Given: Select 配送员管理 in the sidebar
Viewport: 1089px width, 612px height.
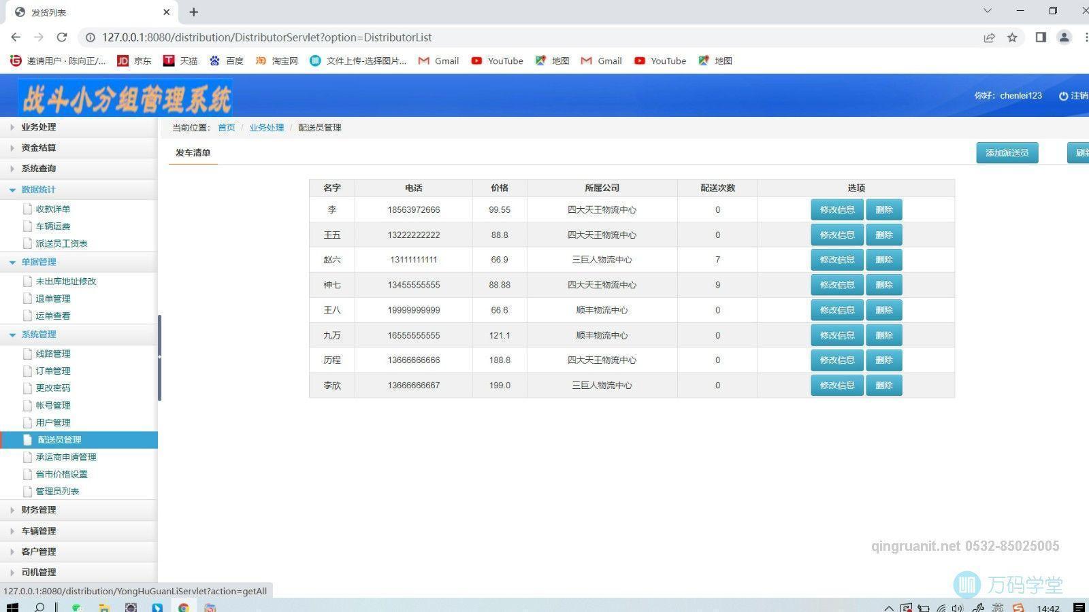Looking at the screenshot, I should click(79, 440).
